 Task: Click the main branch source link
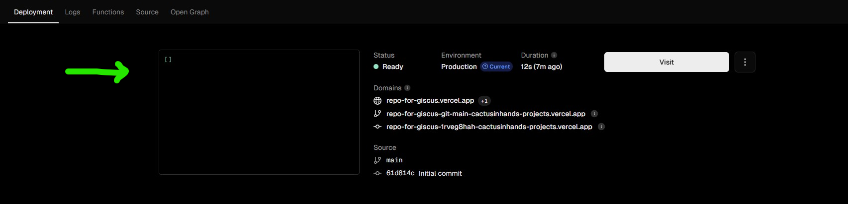394,160
